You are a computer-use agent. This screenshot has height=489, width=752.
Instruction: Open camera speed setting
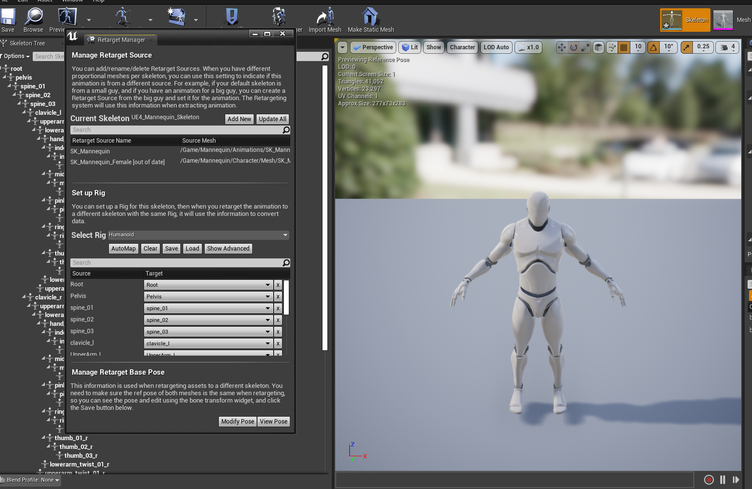point(728,47)
